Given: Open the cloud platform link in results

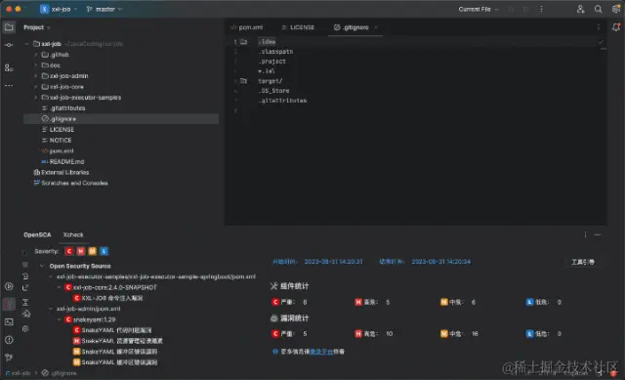Looking at the screenshot, I should [321, 352].
